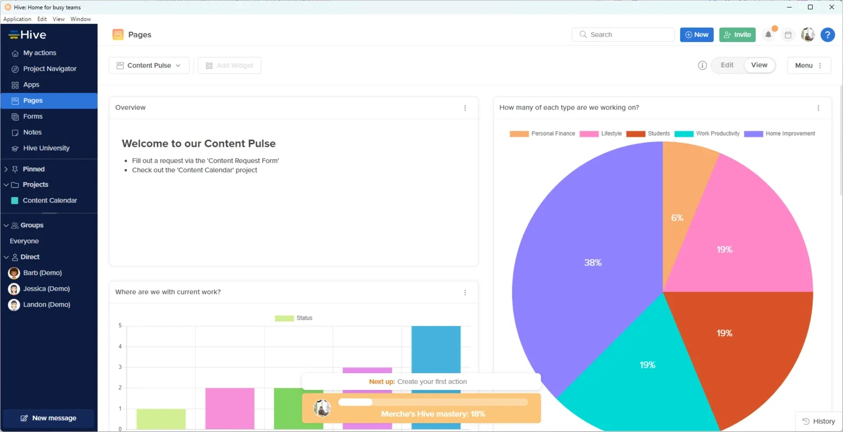Switch page to View mode
The image size is (843, 432).
(759, 65)
